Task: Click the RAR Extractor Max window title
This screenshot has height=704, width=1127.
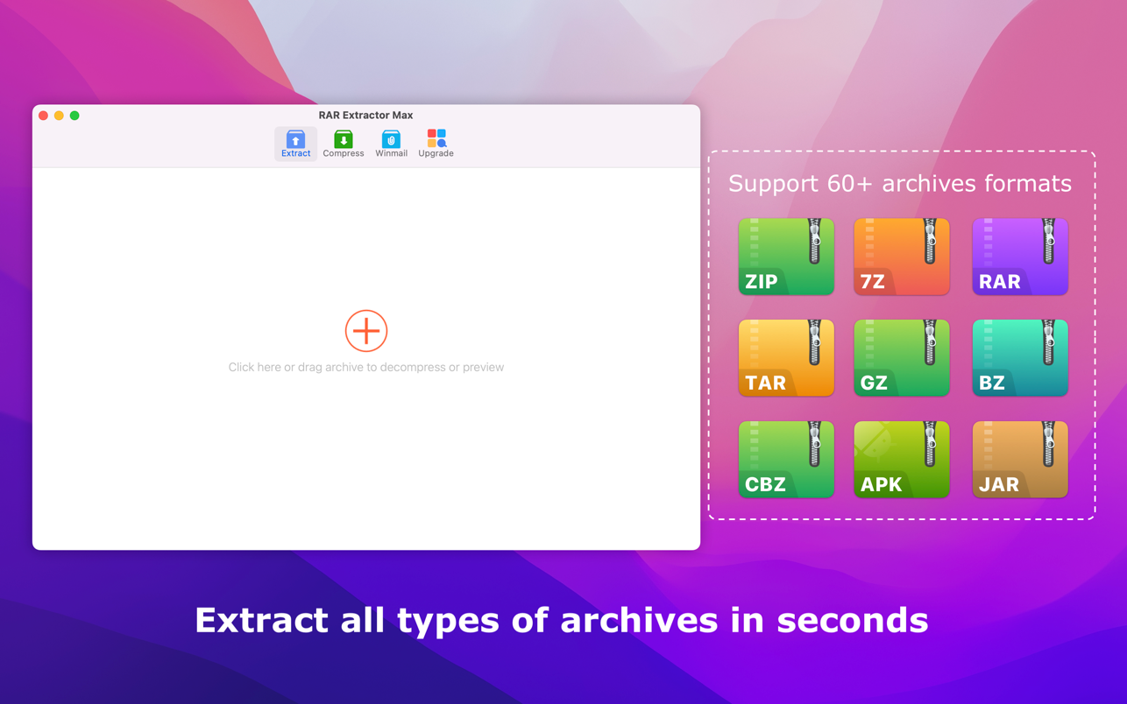Action: [365, 115]
